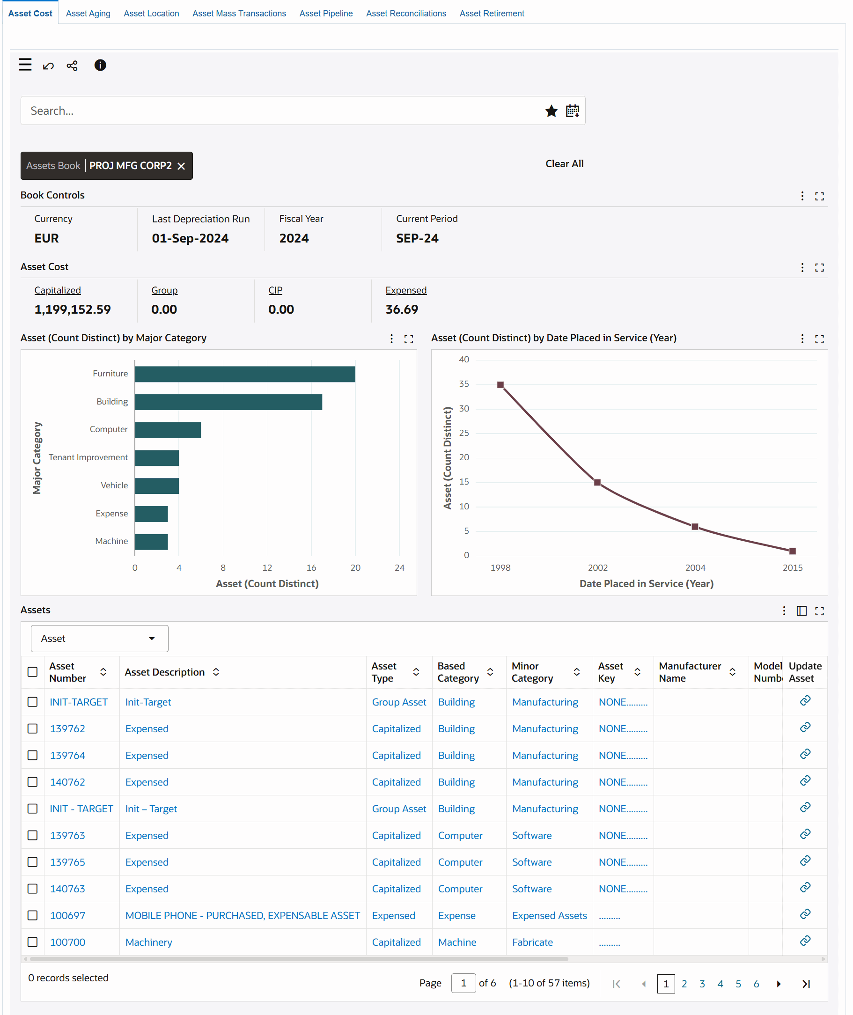Screen dimensions: 853x1015
Task: Check the 100697 row checkbox
Action: pos(32,915)
